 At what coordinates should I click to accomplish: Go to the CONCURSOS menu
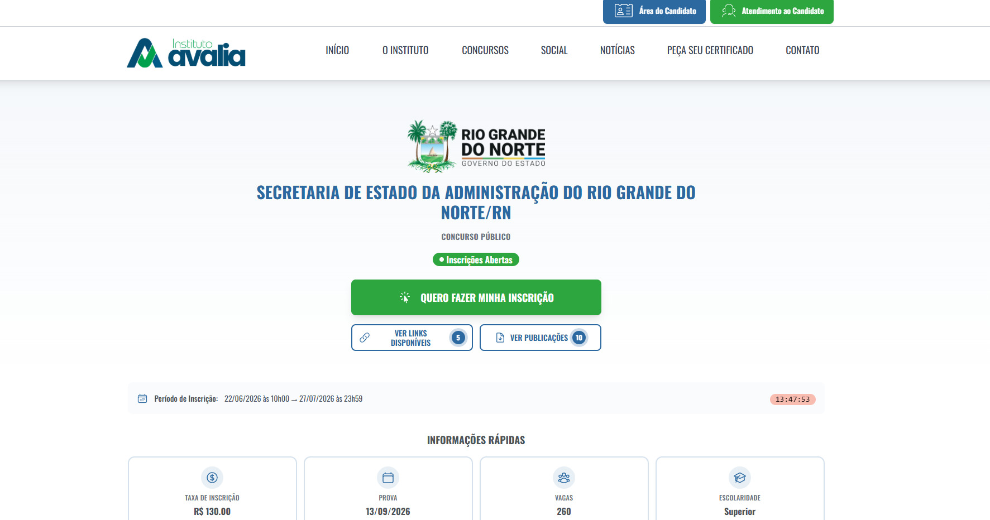[x=485, y=50]
